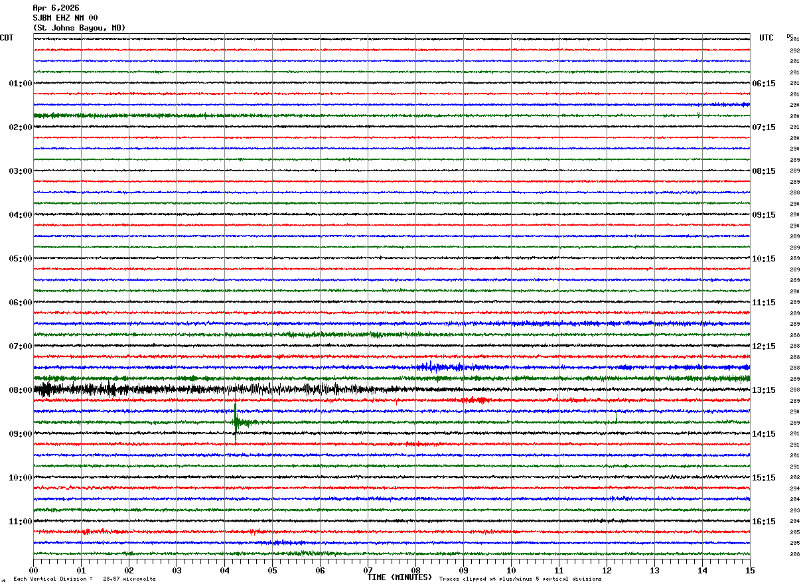This screenshot has width=803, height=588.
Task: Click the 09:15 UTC time label
Action: 764,215
